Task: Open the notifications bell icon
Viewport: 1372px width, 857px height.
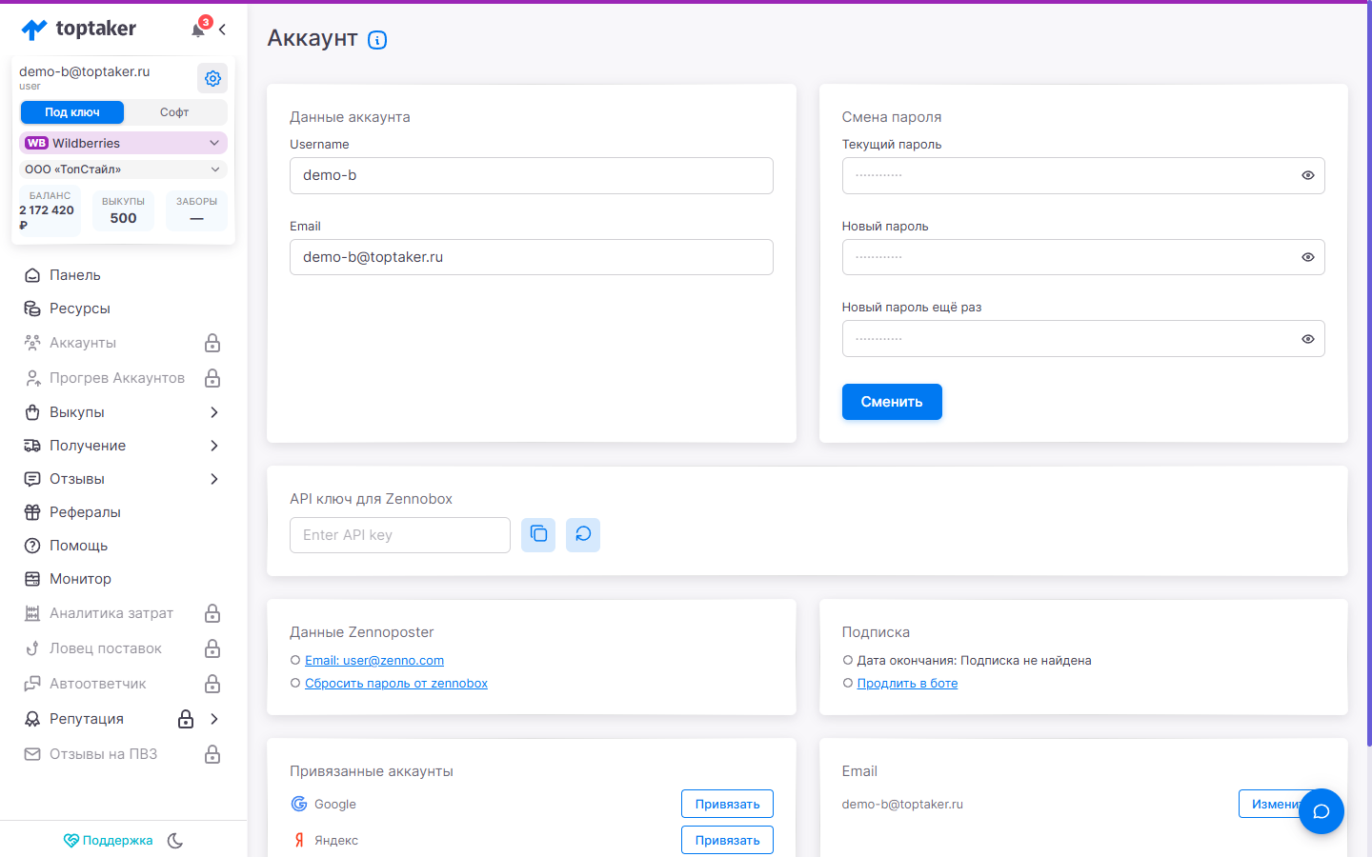Action: pyautogui.click(x=198, y=30)
